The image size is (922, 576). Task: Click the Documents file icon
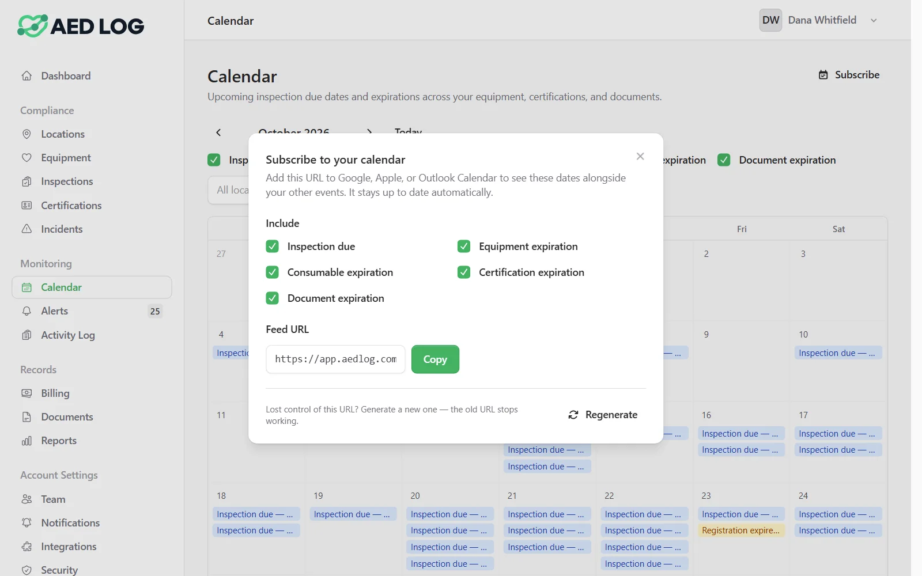click(x=27, y=417)
